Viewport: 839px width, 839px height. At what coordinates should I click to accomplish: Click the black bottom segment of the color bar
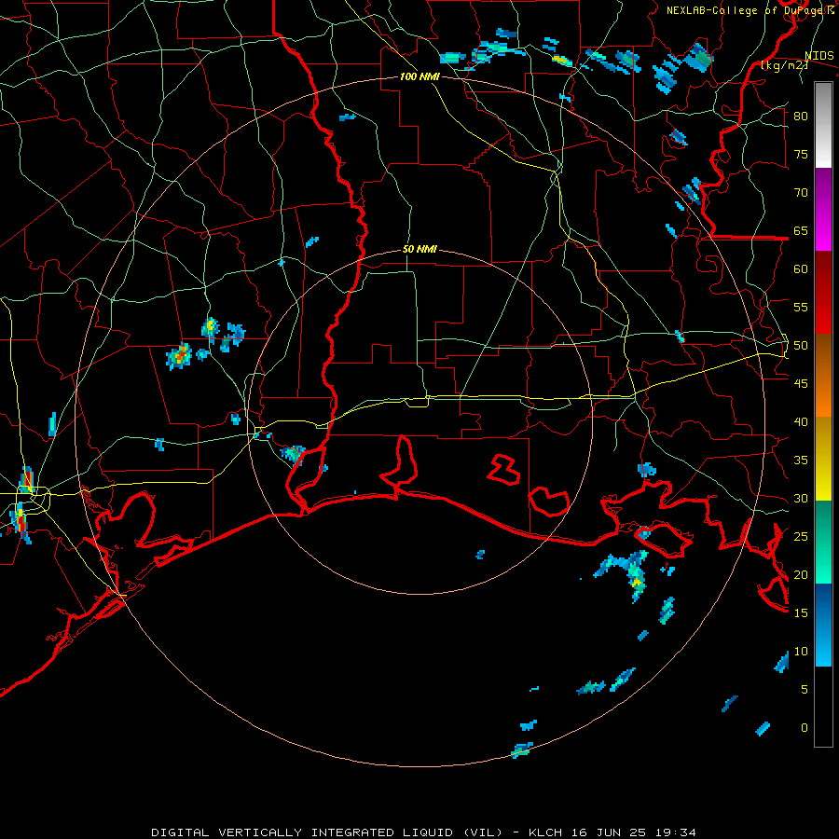823,707
